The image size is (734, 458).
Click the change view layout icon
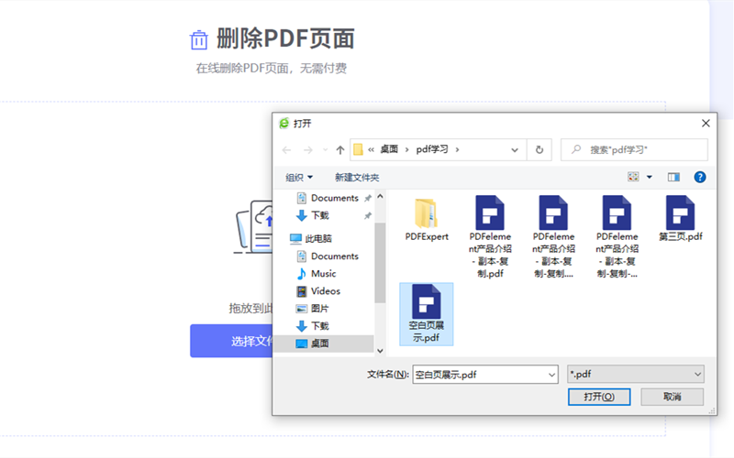[633, 177]
